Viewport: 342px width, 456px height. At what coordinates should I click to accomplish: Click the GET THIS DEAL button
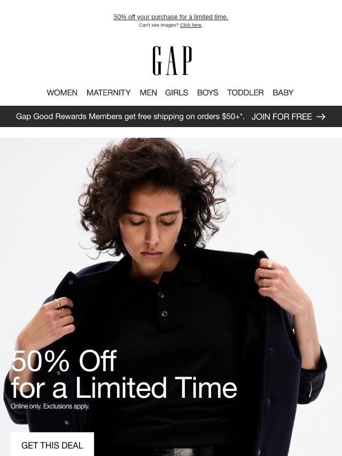[52, 444]
